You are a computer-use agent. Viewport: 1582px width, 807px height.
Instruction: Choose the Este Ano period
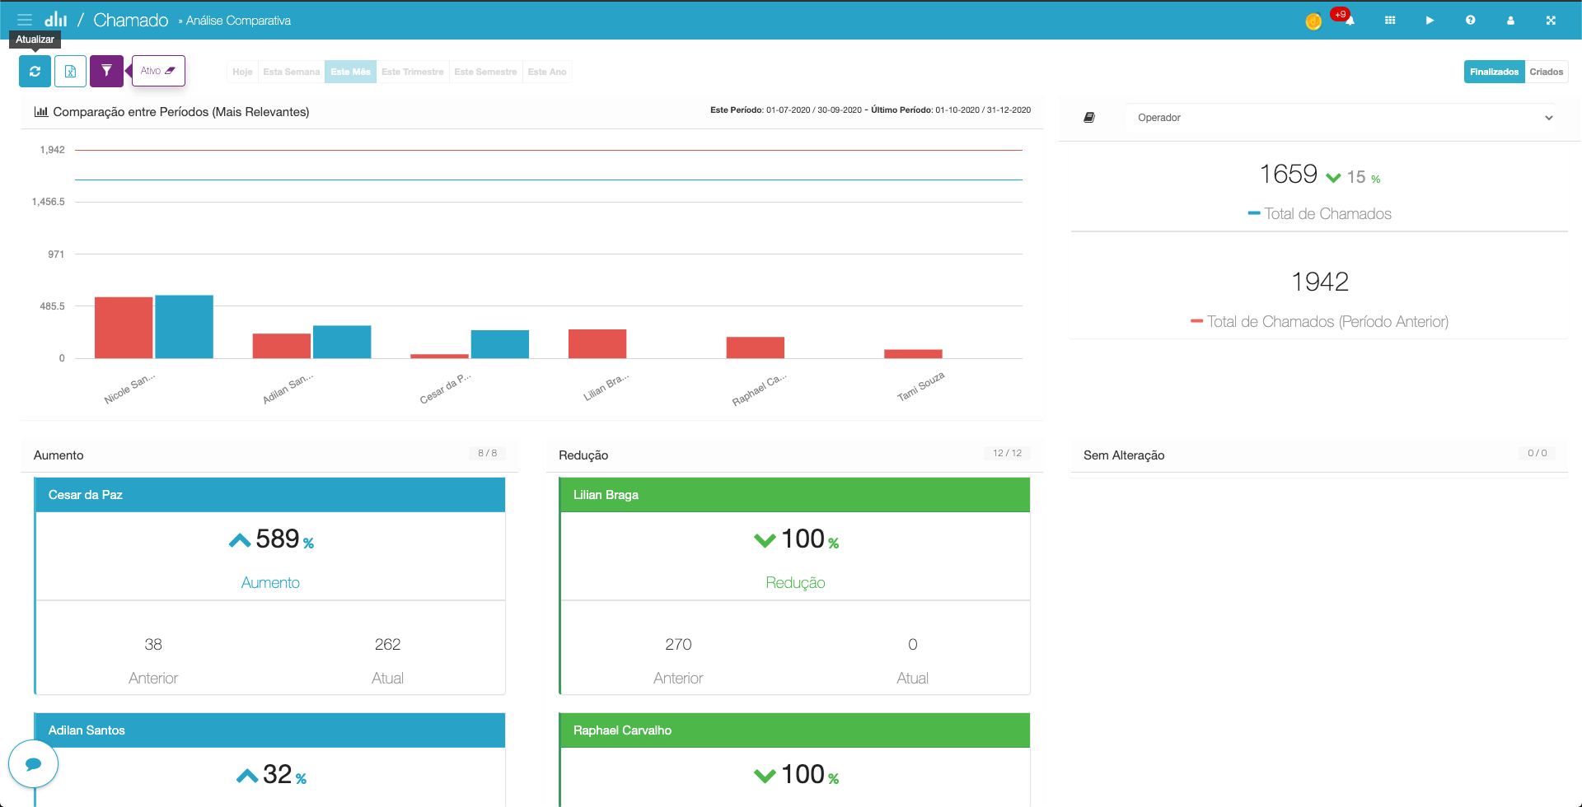click(547, 72)
